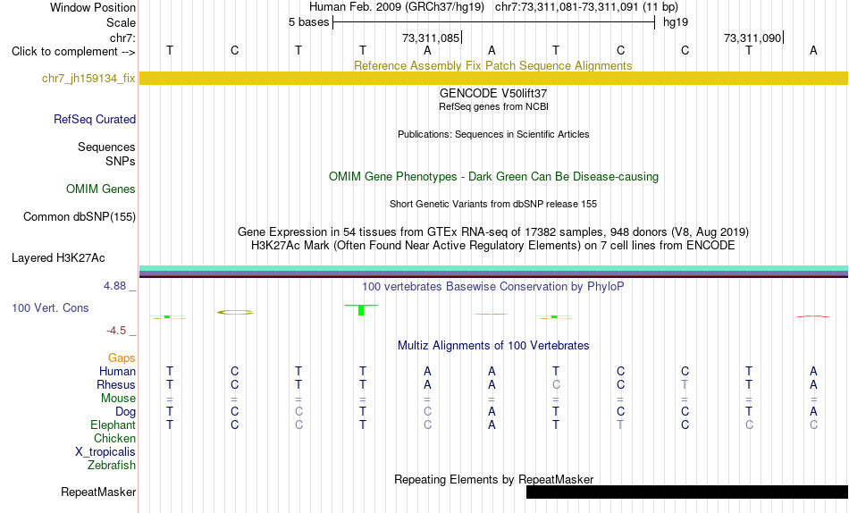The width and height of the screenshot is (849, 513).
Task: Click the black RepeatMasker repeat element bar
Action: pos(687,492)
